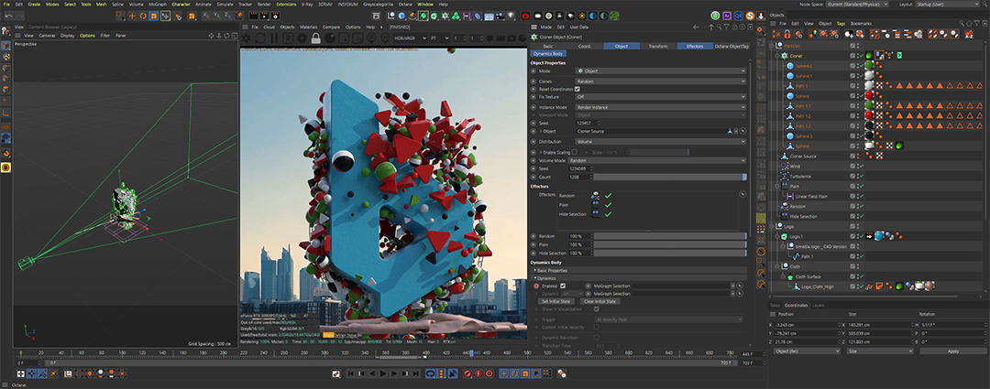Image resolution: width=990 pixels, height=389 pixels.
Task: Click the Set Initial State button
Action: pos(557,301)
